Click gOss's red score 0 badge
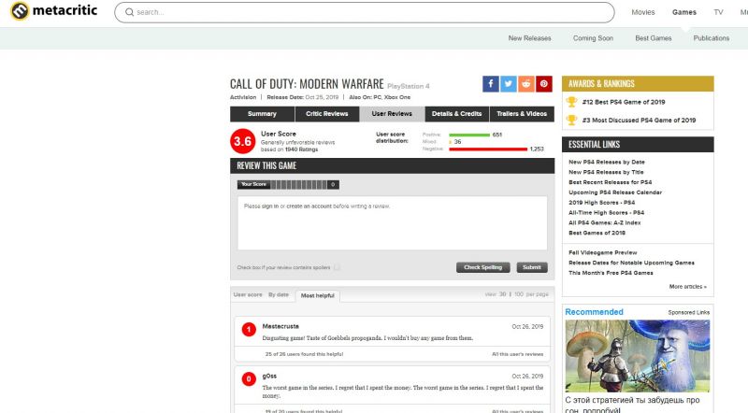The width and height of the screenshot is (748, 413). pyautogui.click(x=249, y=379)
